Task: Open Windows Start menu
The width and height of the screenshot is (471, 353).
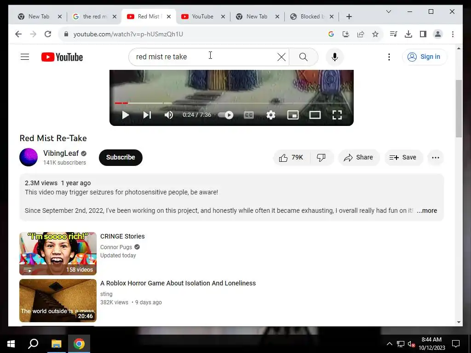Action: 11,344
